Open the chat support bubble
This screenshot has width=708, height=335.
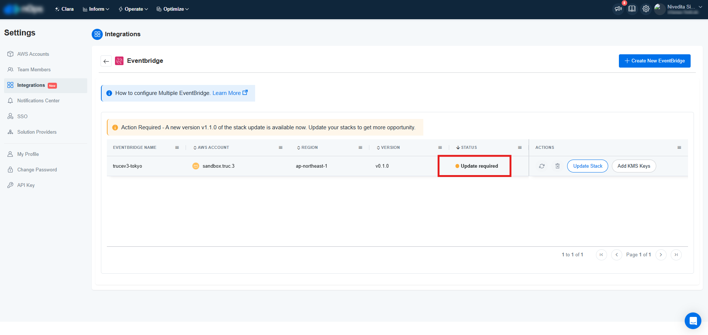(x=692, y=321)
